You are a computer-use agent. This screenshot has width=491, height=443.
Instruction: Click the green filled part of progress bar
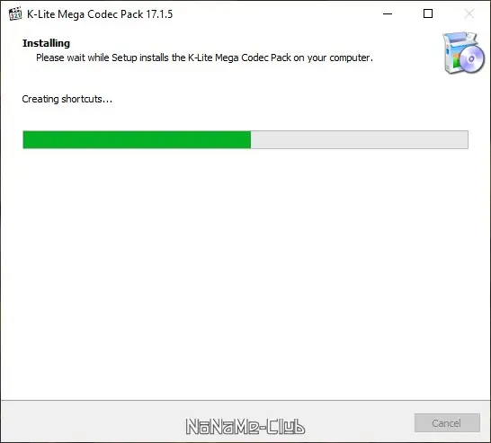[137, 139]
